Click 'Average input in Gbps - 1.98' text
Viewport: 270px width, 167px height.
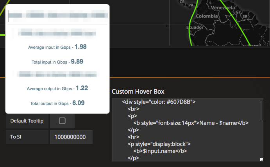pyautogui.click(x=57, y=47)
